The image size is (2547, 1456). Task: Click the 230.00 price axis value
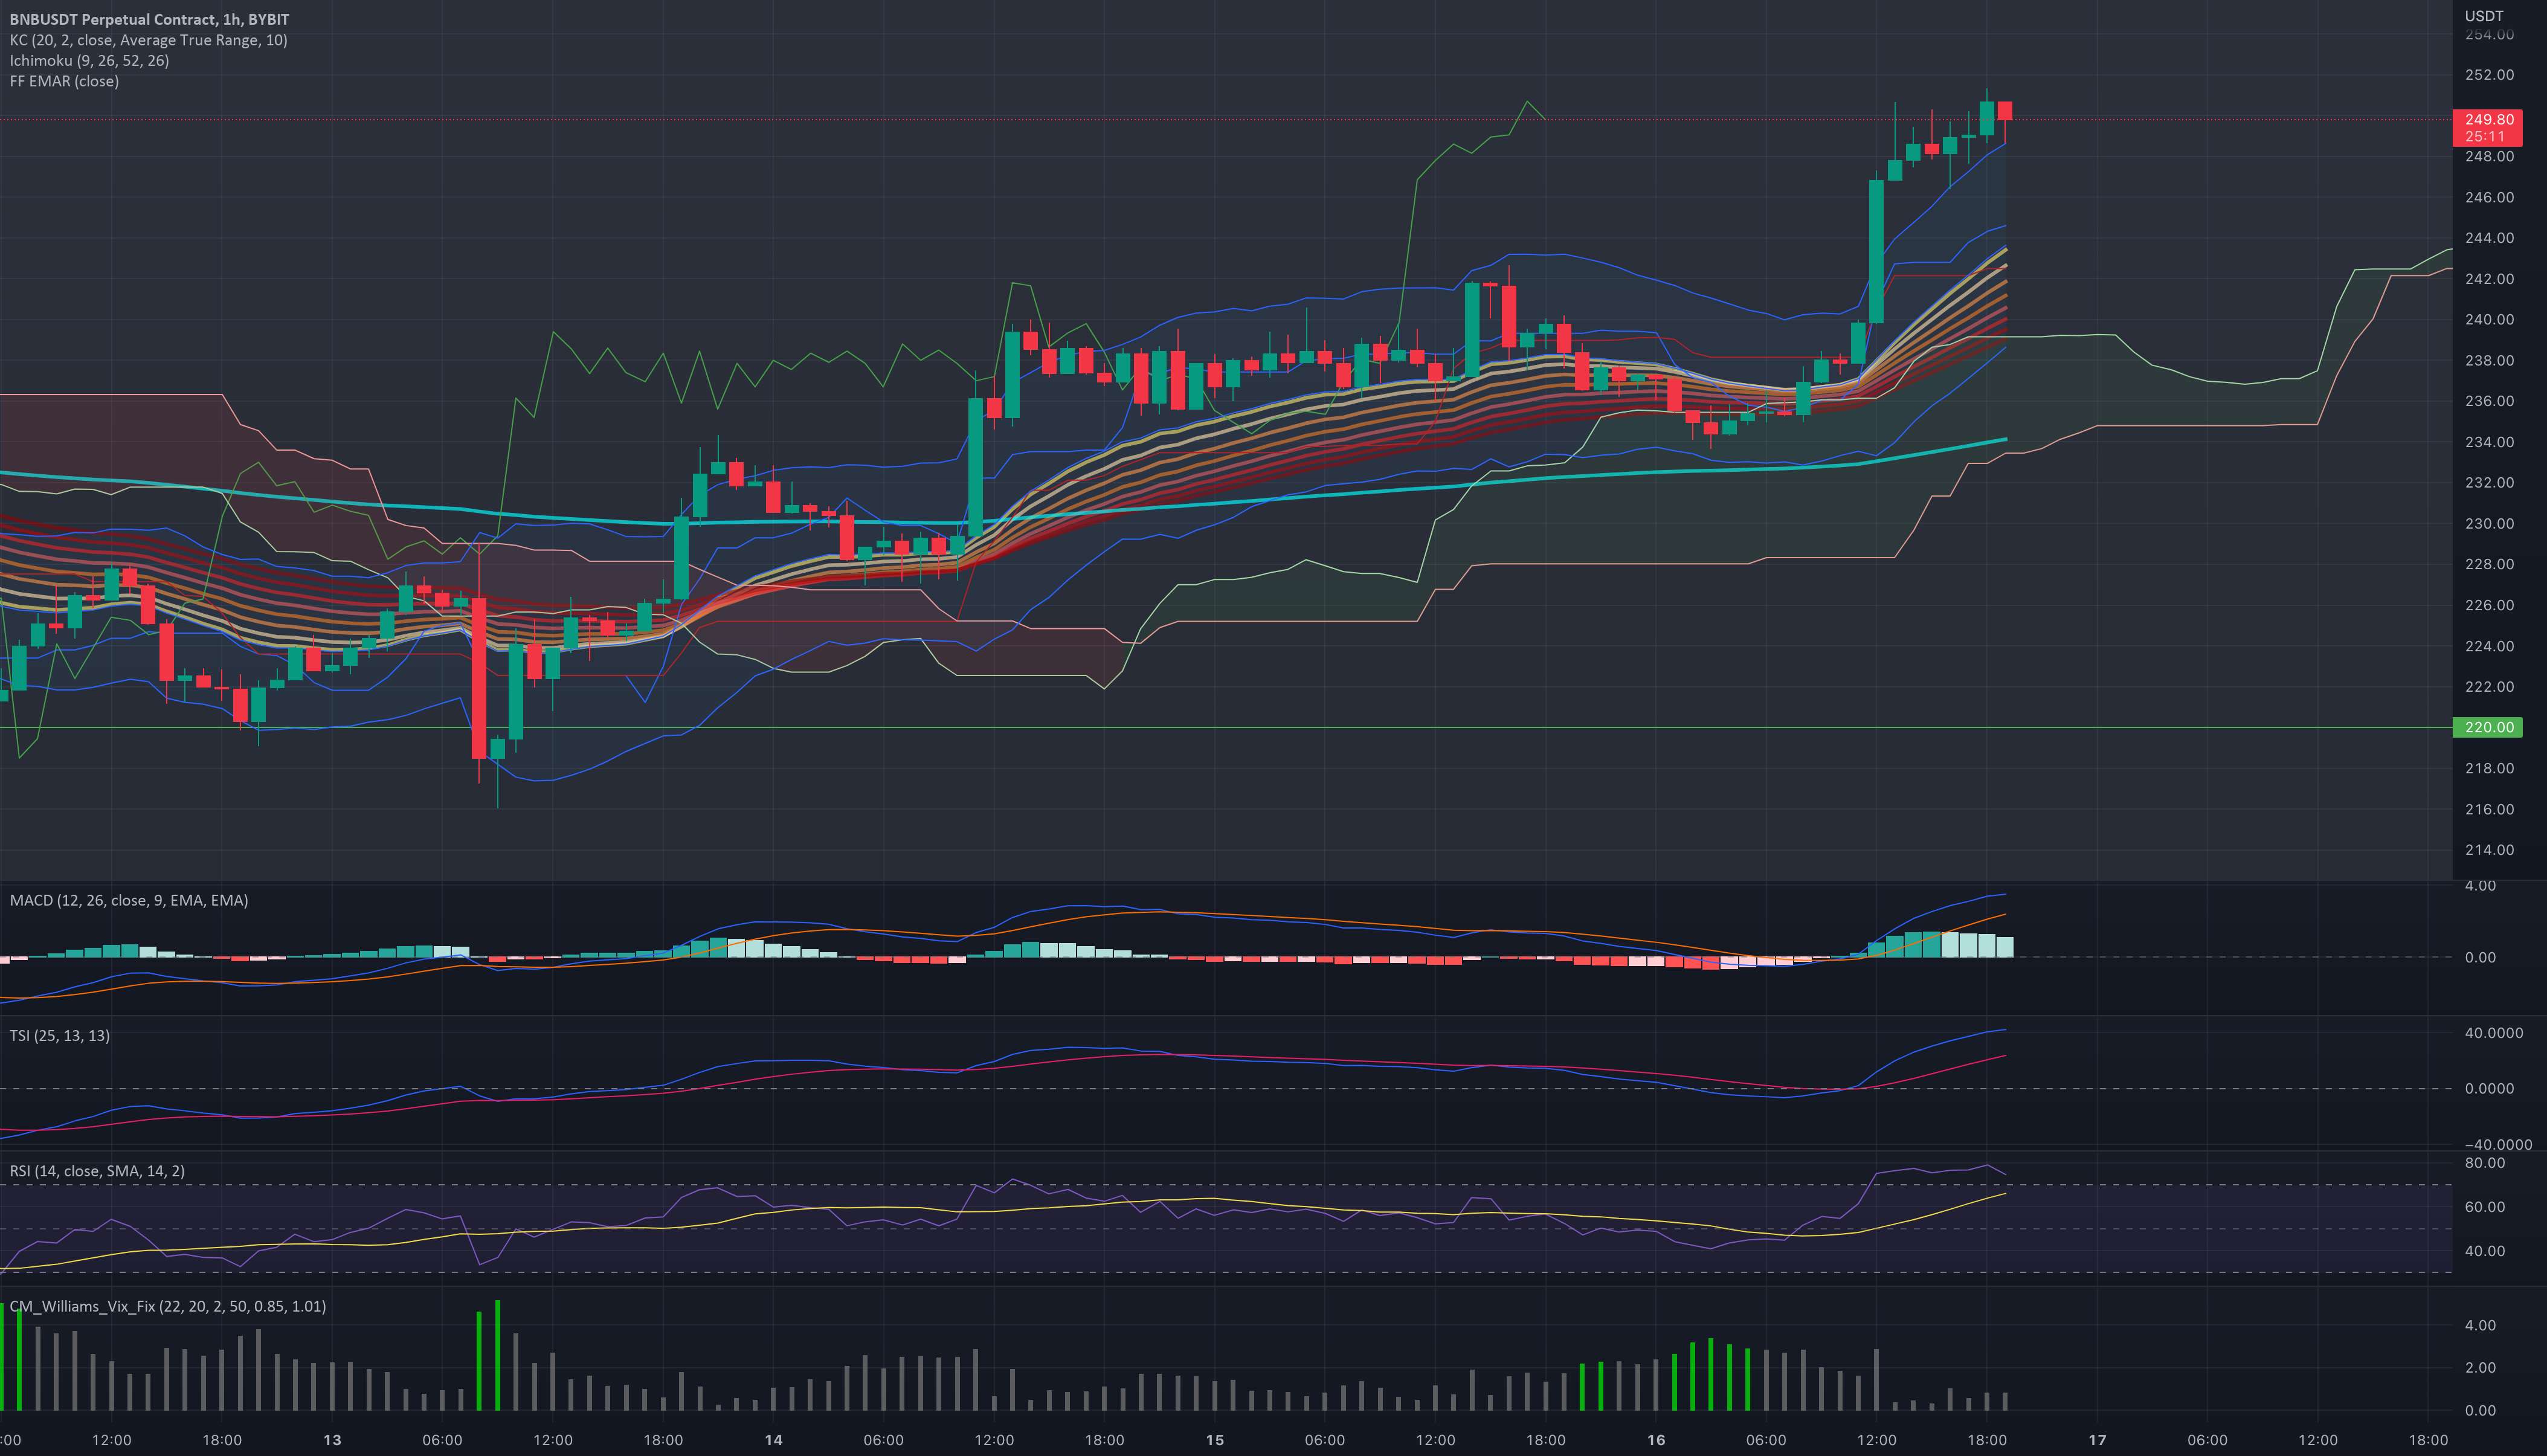[x=2489, y=524]
